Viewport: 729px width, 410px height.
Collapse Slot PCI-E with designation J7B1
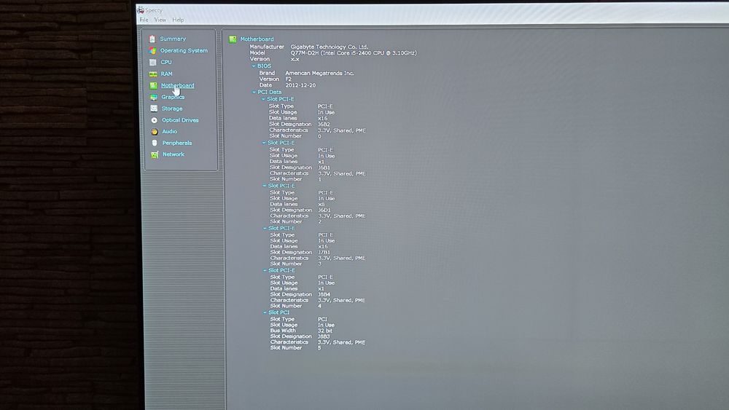[265, 229]
